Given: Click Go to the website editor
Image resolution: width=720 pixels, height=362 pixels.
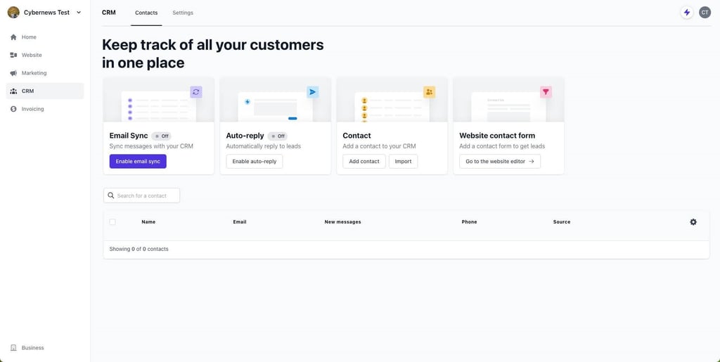Looking at the screenshot, I should (500, 162).
